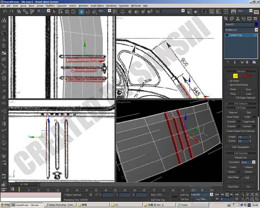Open the Rendering menu

pyautogui.click(x=111, y=6)
